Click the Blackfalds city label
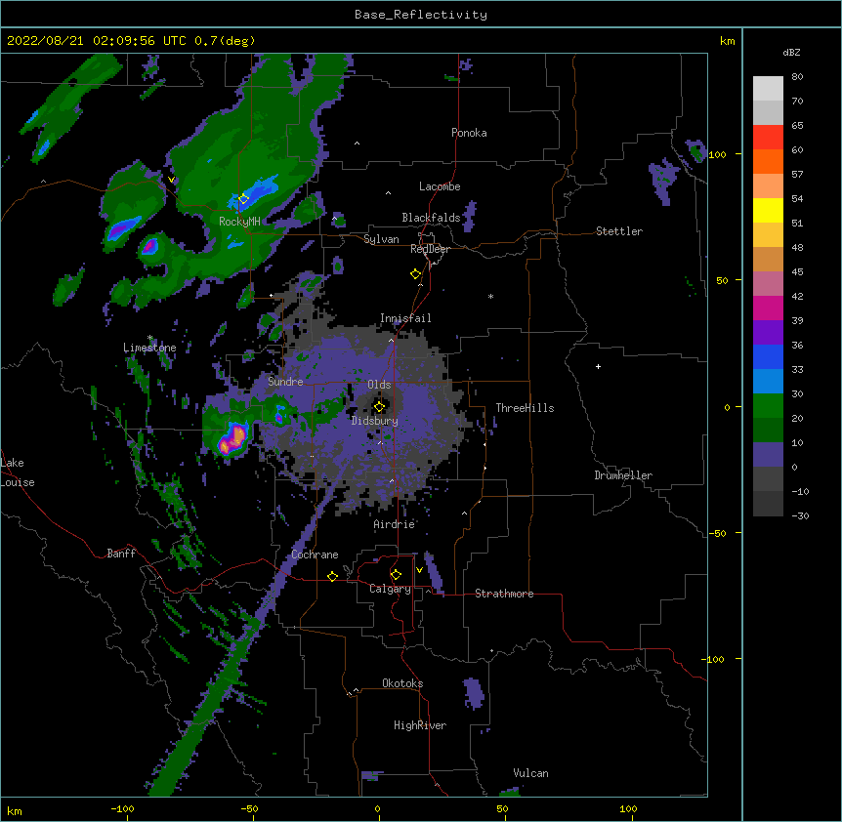 [431, 218]
